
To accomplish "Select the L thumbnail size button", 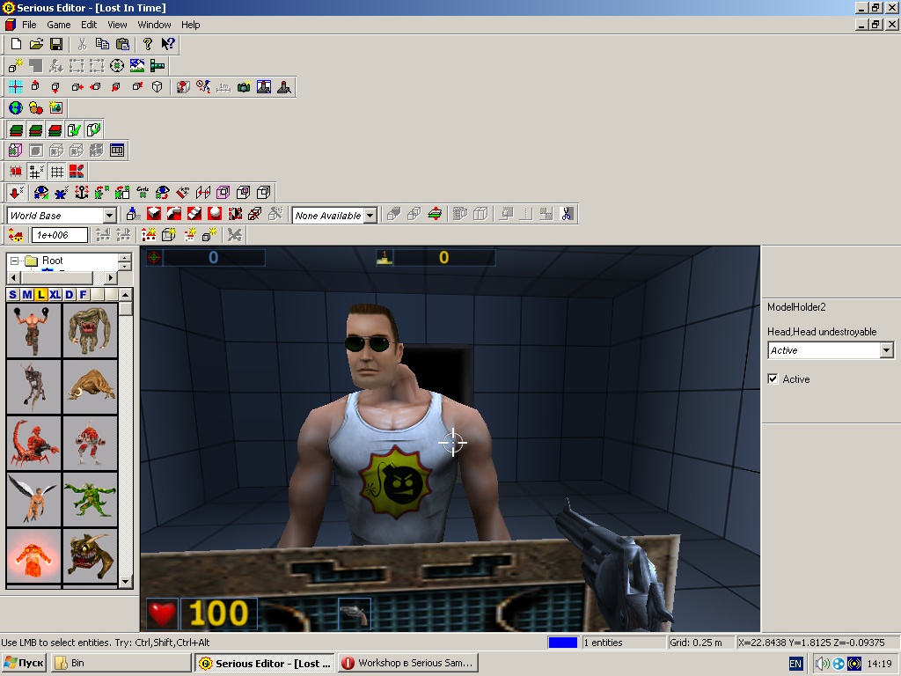I will pyautogui.click(x=40, y=295).
